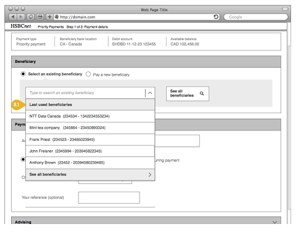The image size is (296, 232).
Task: Select the radio button left of recurring payment
Action: tap(23, 159)
